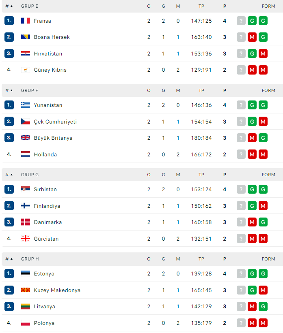Select the TP column header in Grup E
The image size is (283, 333).
[201, 6]
